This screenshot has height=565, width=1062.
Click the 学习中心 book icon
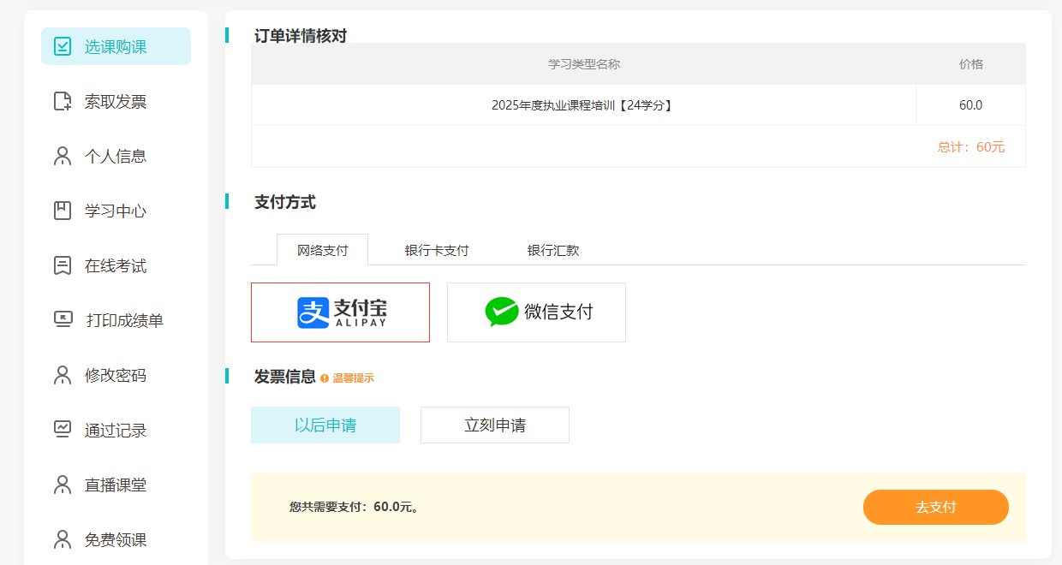pos(63,211)
